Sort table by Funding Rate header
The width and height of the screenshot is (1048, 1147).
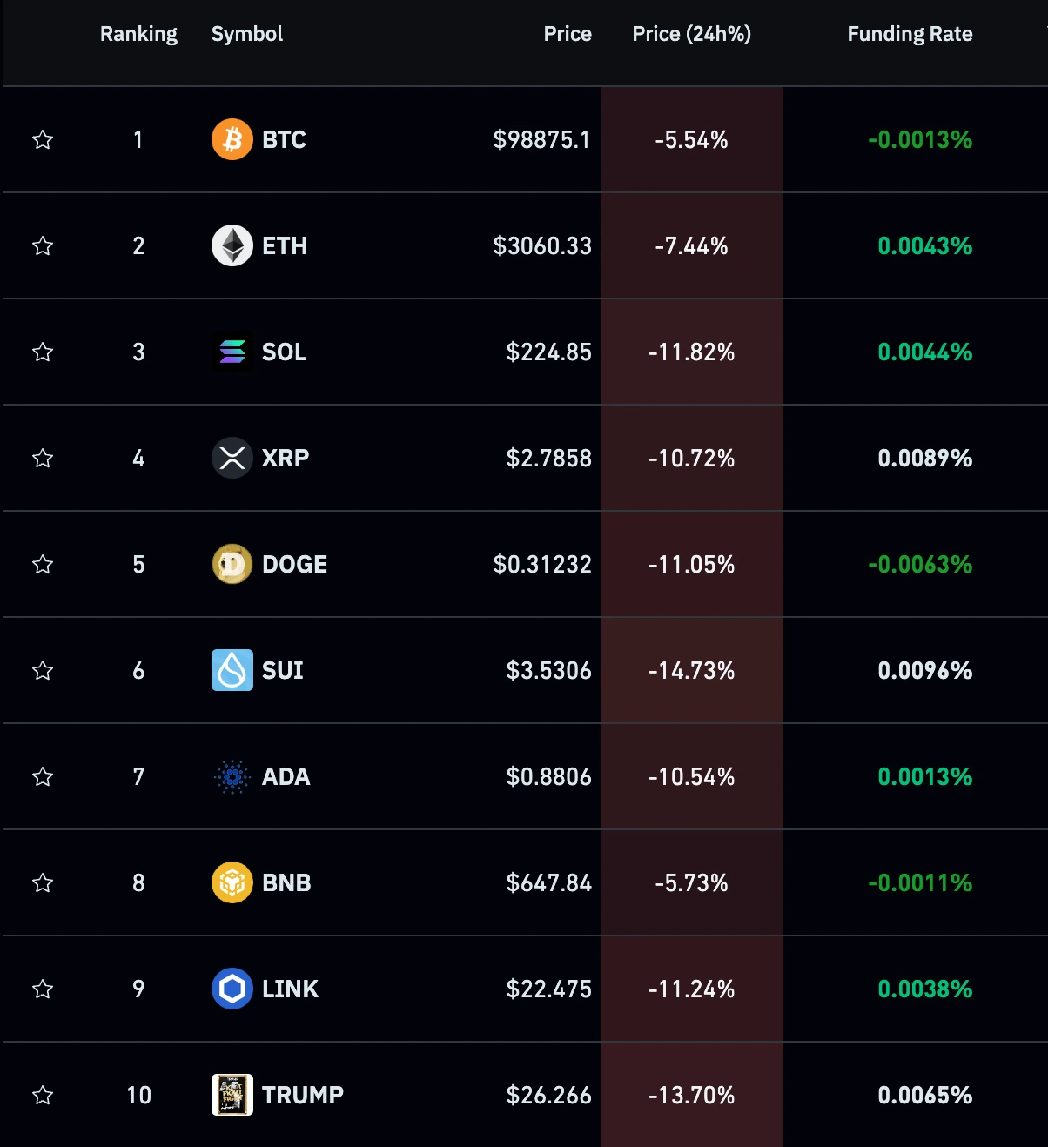click(910, 34)
